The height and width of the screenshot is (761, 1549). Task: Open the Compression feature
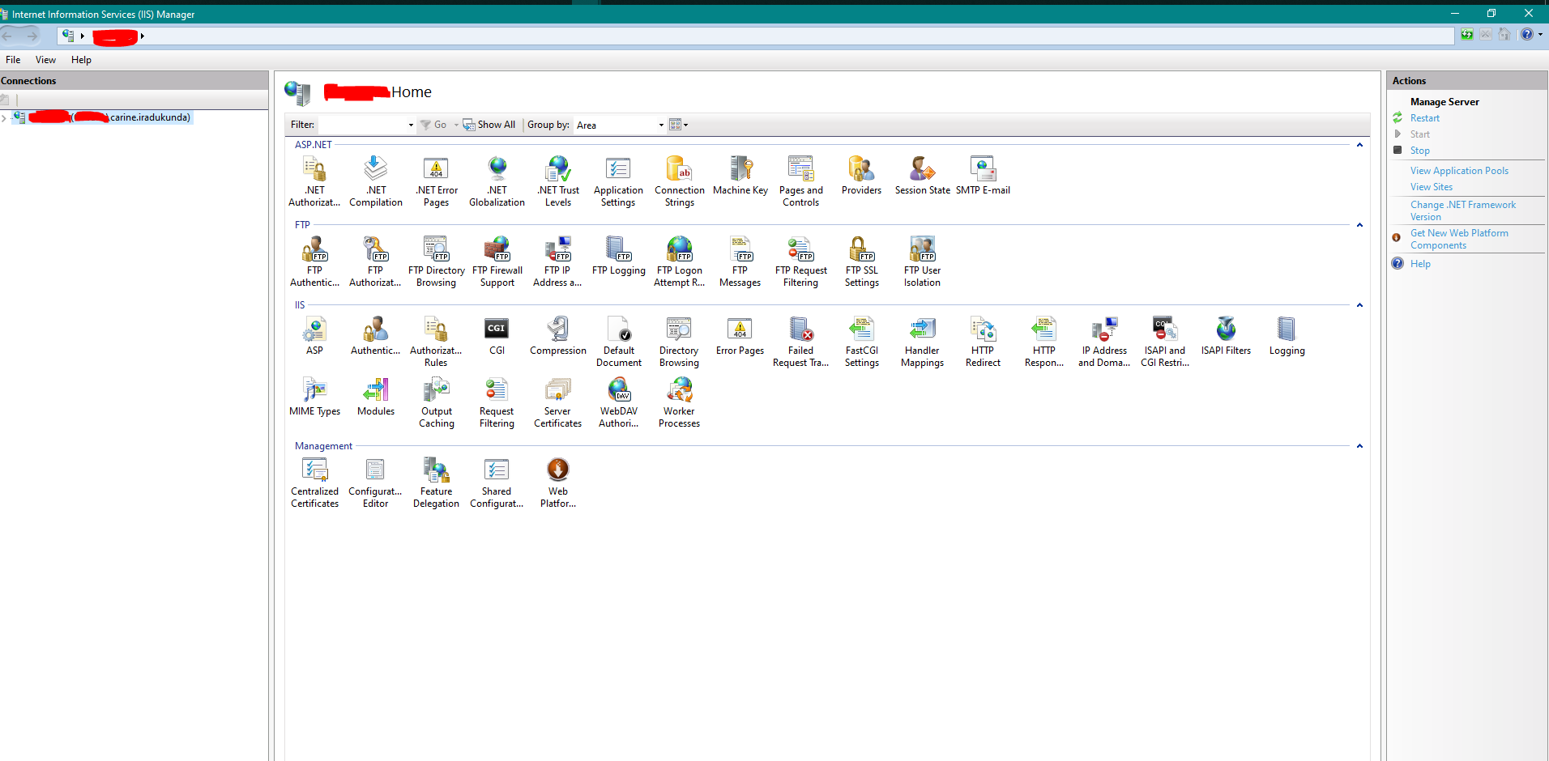click(x=558, y=336)
